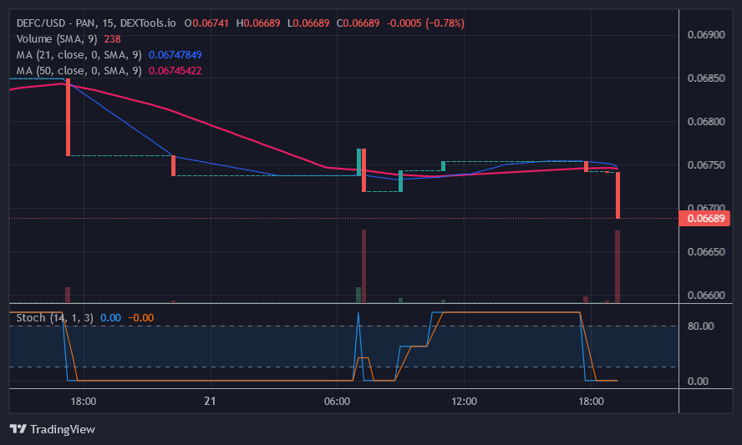The image size is (742, 445).
Task: Click the 80.00 stochastic axis label
Action: [701, 326]
